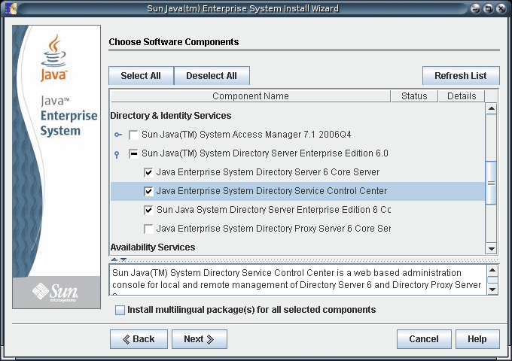Refresh the component list

(x=461, y=76)
